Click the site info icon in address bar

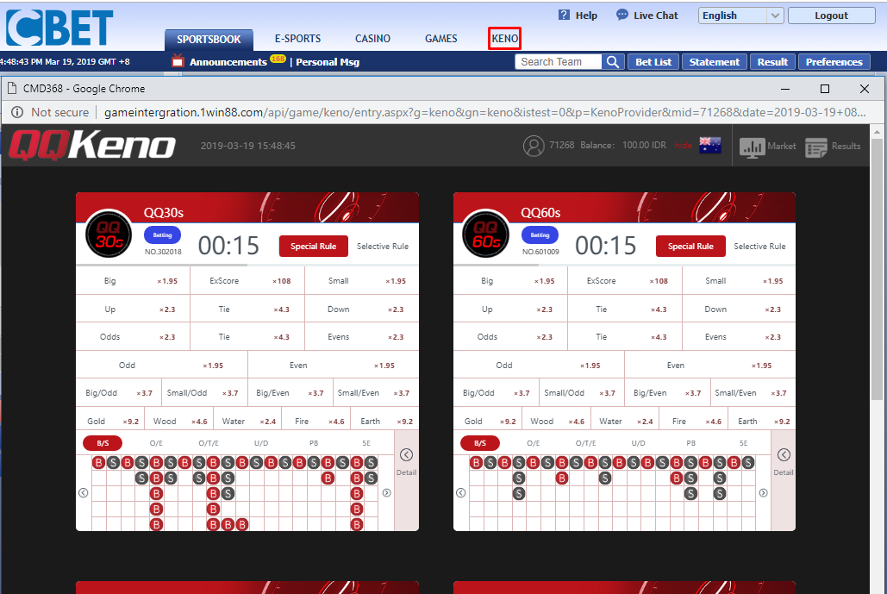(x=17, y=112)
